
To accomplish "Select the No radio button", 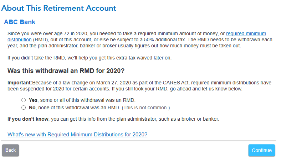I will (x=24, y=108).
